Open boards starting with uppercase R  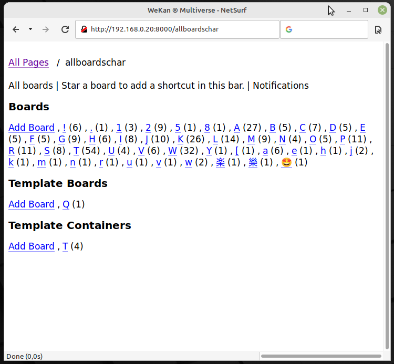[12, 151]
